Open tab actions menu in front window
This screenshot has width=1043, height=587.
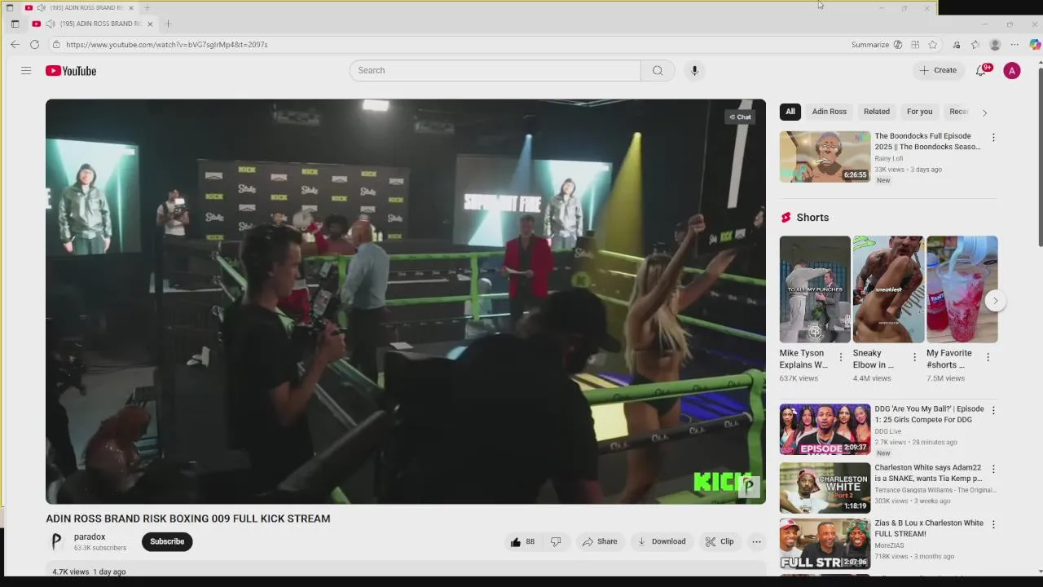[x=15, y=24]
